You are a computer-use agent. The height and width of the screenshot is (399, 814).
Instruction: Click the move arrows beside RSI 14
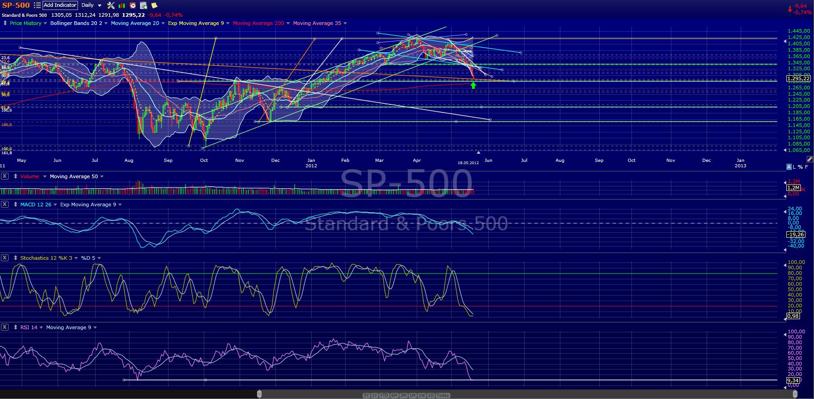(x=15, y=327)
